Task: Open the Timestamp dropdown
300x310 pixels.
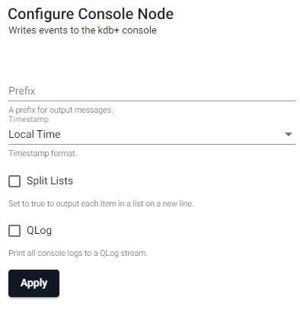Action: tap(152, 134)
